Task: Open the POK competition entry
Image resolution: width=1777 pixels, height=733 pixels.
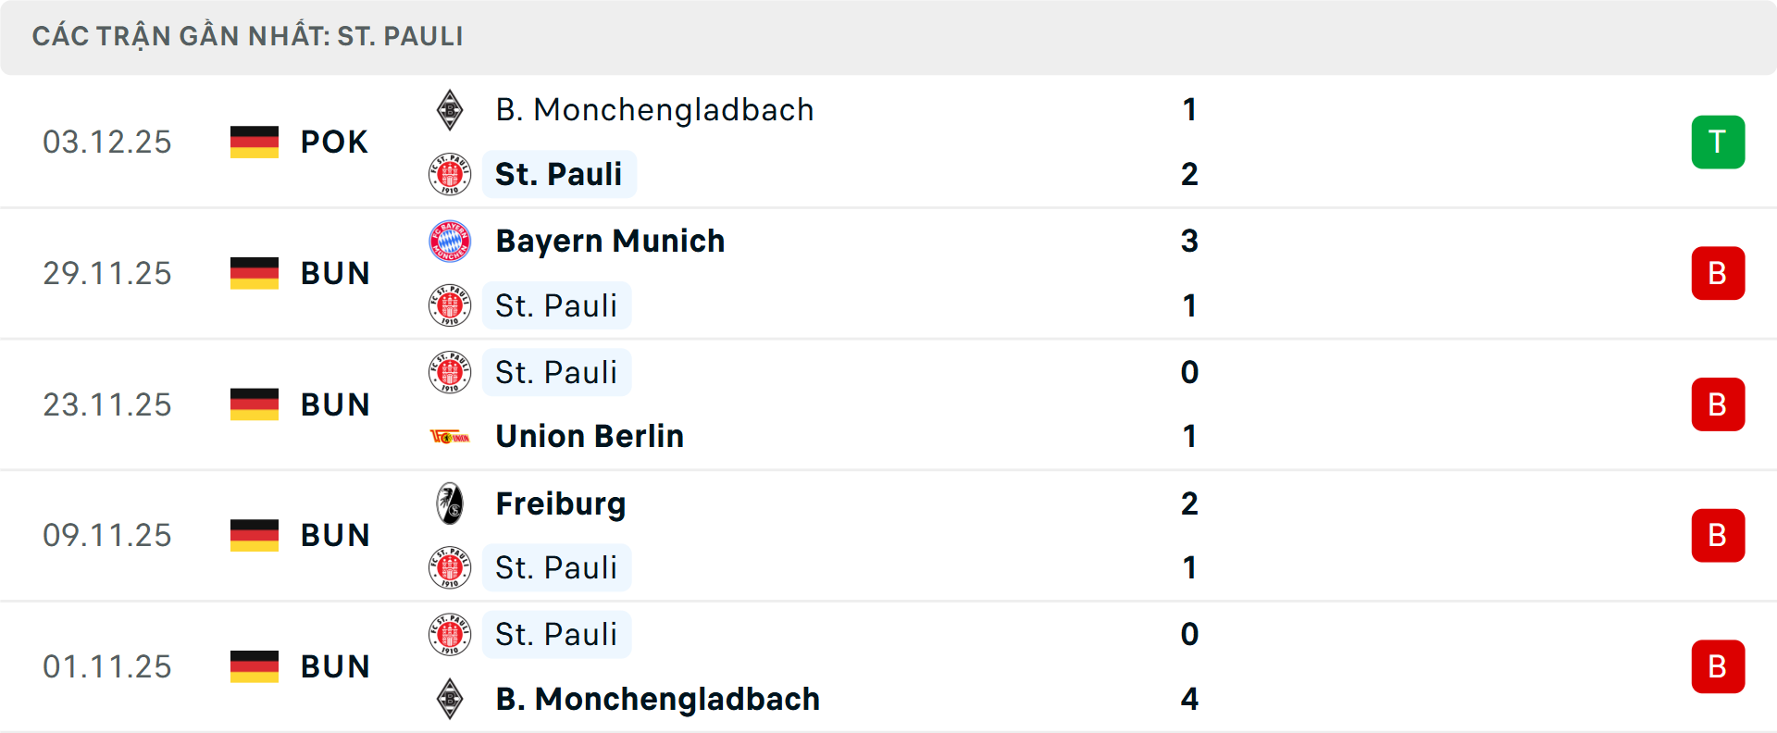Action: click(x=333, y=142)
